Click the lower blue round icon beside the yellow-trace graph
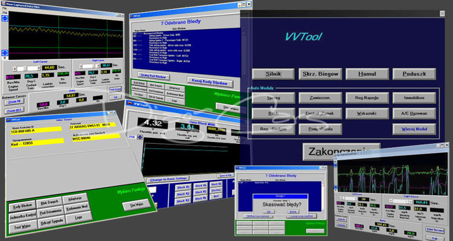 point(5,53)
